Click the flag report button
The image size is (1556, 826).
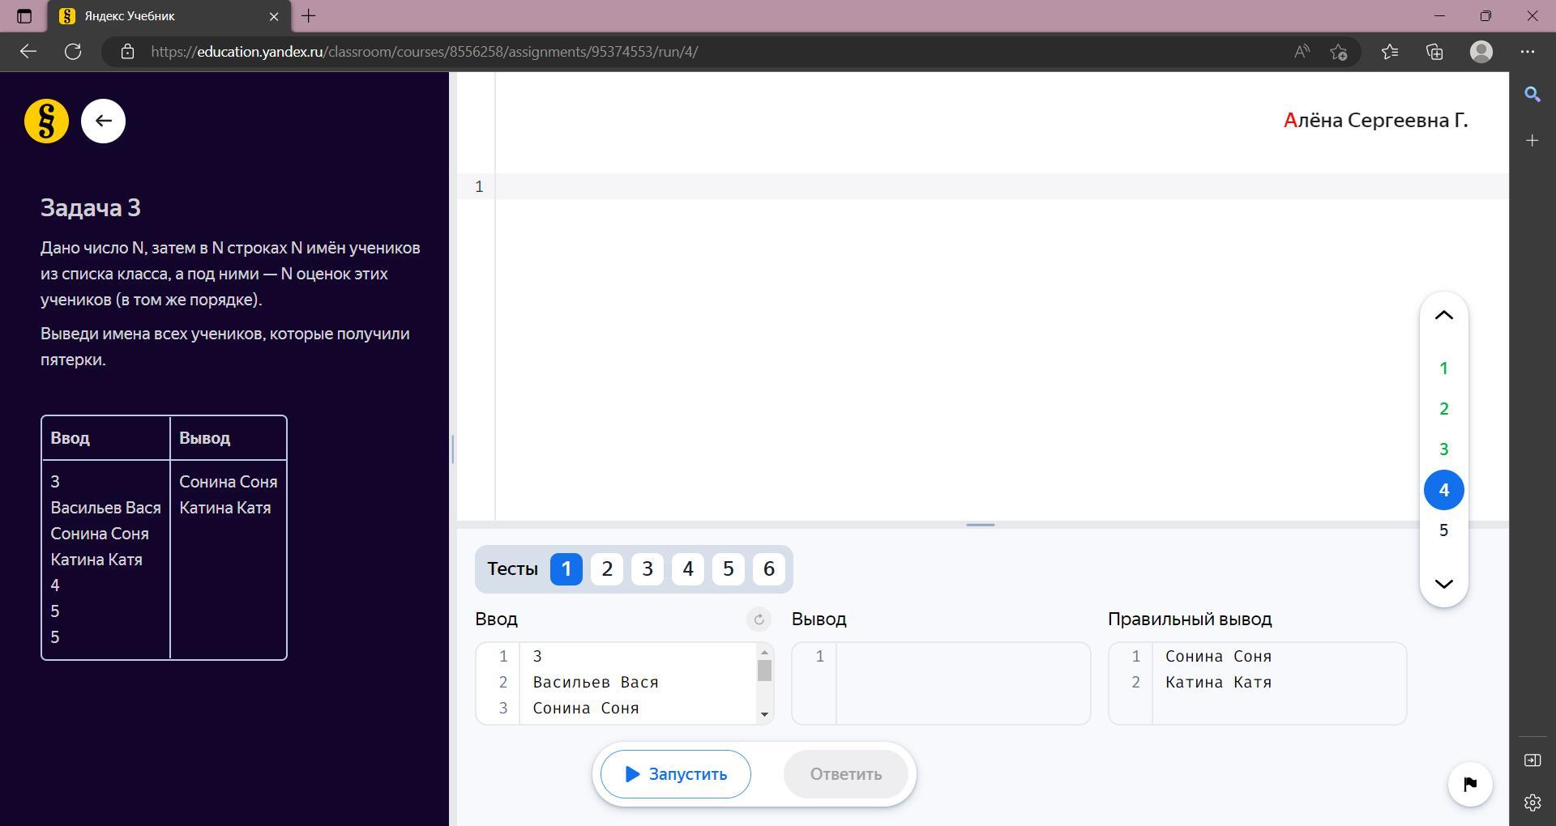(1470, 784)
